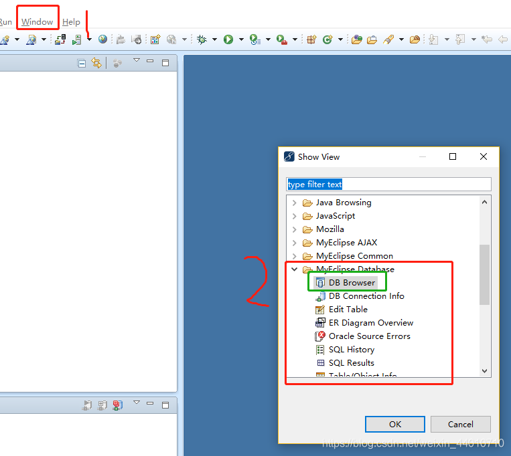Image resolution: width=511 pixels, height=456 pixels.
Task: Maximize the bottom left panel
Action: point(165,405)
